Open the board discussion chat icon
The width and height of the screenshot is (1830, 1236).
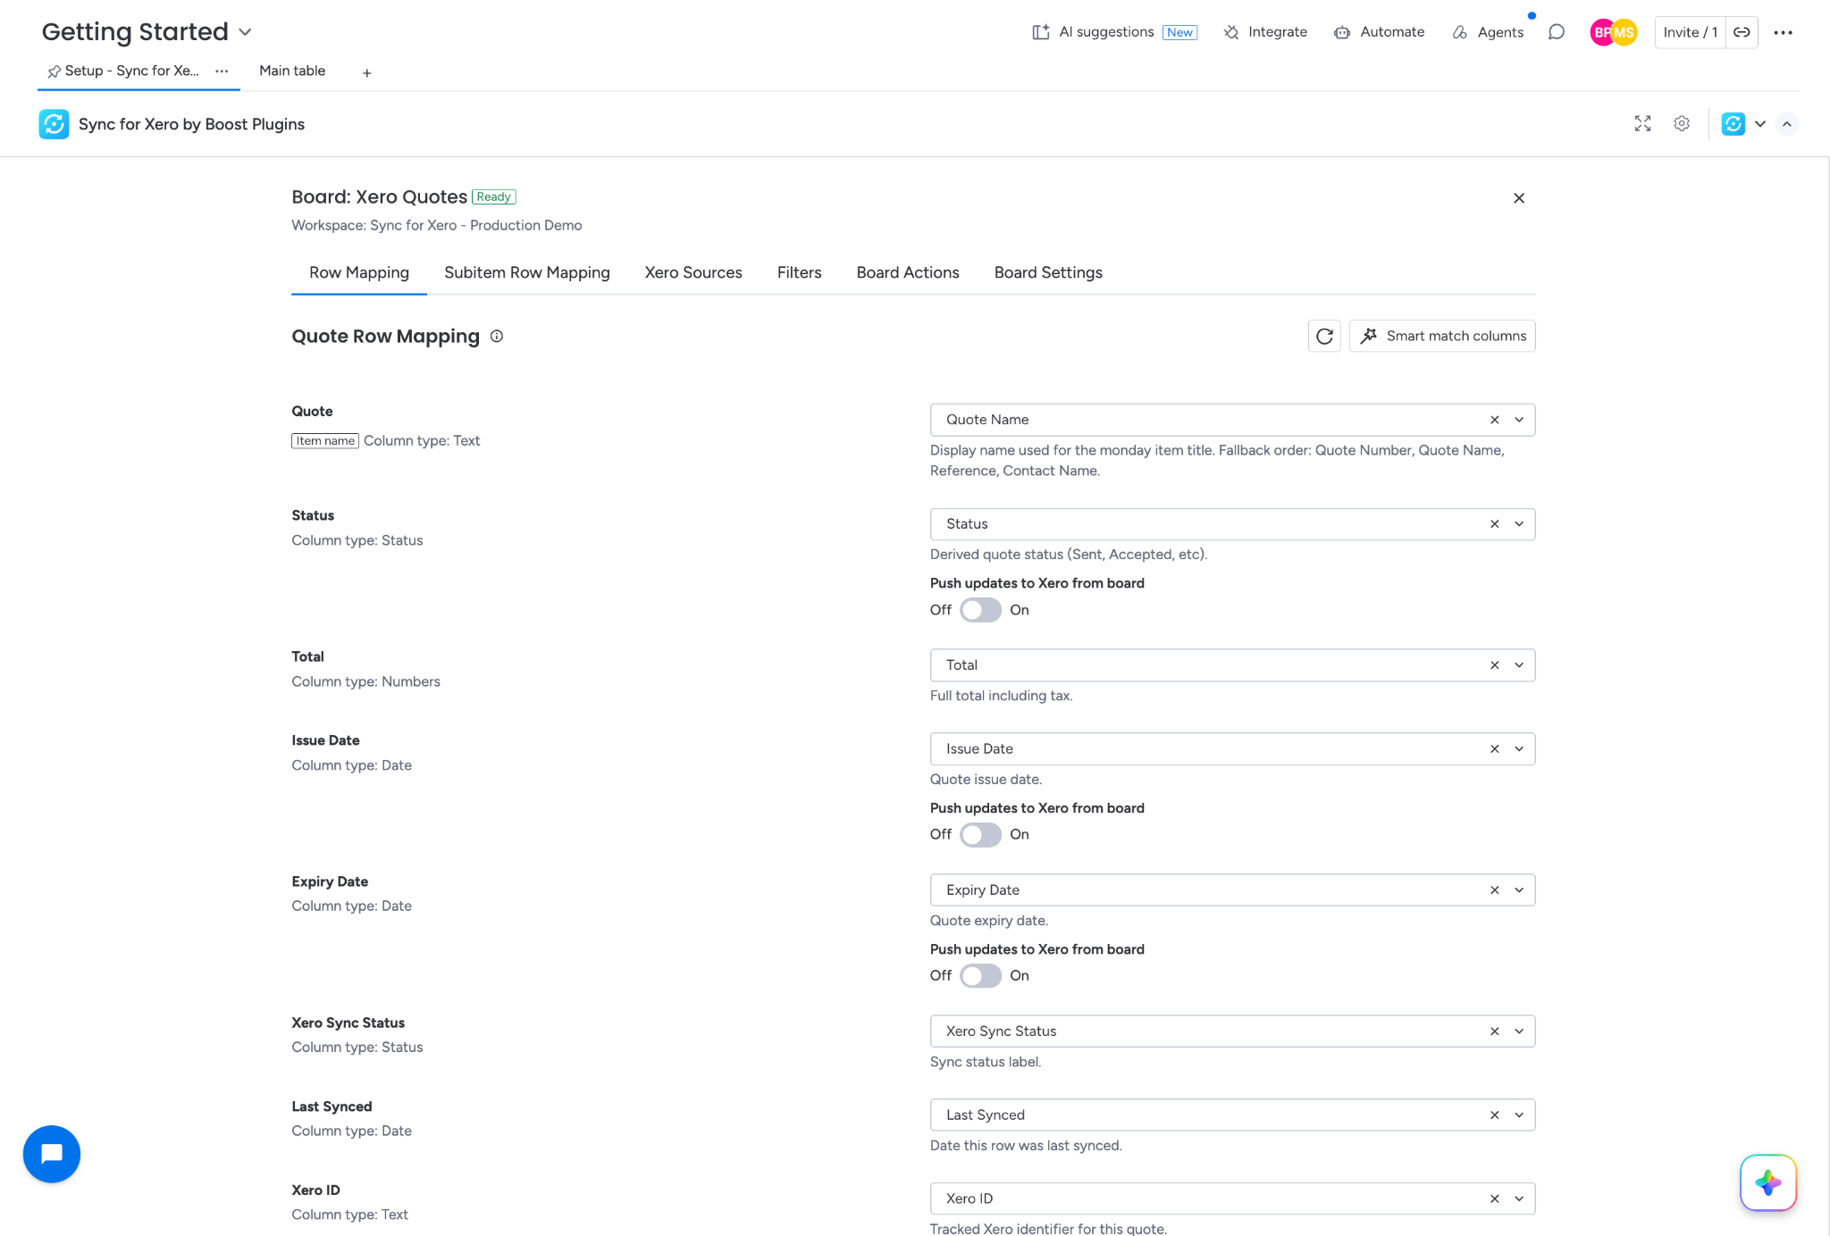coord(1557,32)
